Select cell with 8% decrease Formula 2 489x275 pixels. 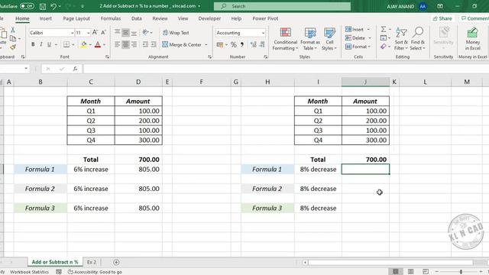tap(318, 189)
